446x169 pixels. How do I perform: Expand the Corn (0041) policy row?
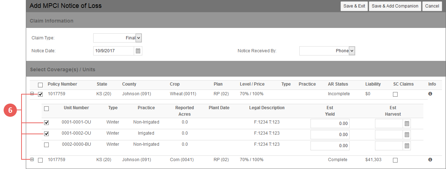pos(32,160)
